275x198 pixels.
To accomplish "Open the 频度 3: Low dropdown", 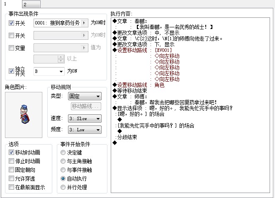I will [x=85, y=130].
